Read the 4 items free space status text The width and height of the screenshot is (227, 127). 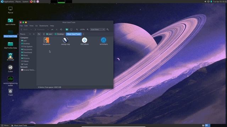[x=50, y=87]
